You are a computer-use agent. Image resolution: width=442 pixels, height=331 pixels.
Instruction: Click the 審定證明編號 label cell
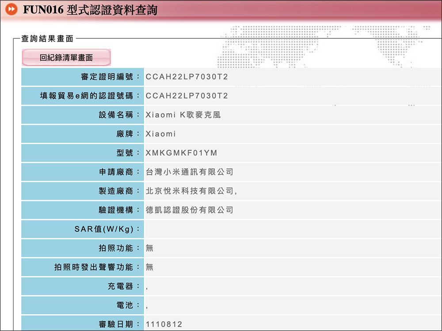83,77
